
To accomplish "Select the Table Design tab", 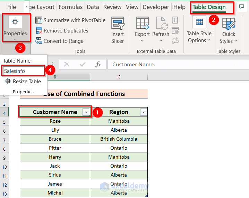I will [209, 7].
